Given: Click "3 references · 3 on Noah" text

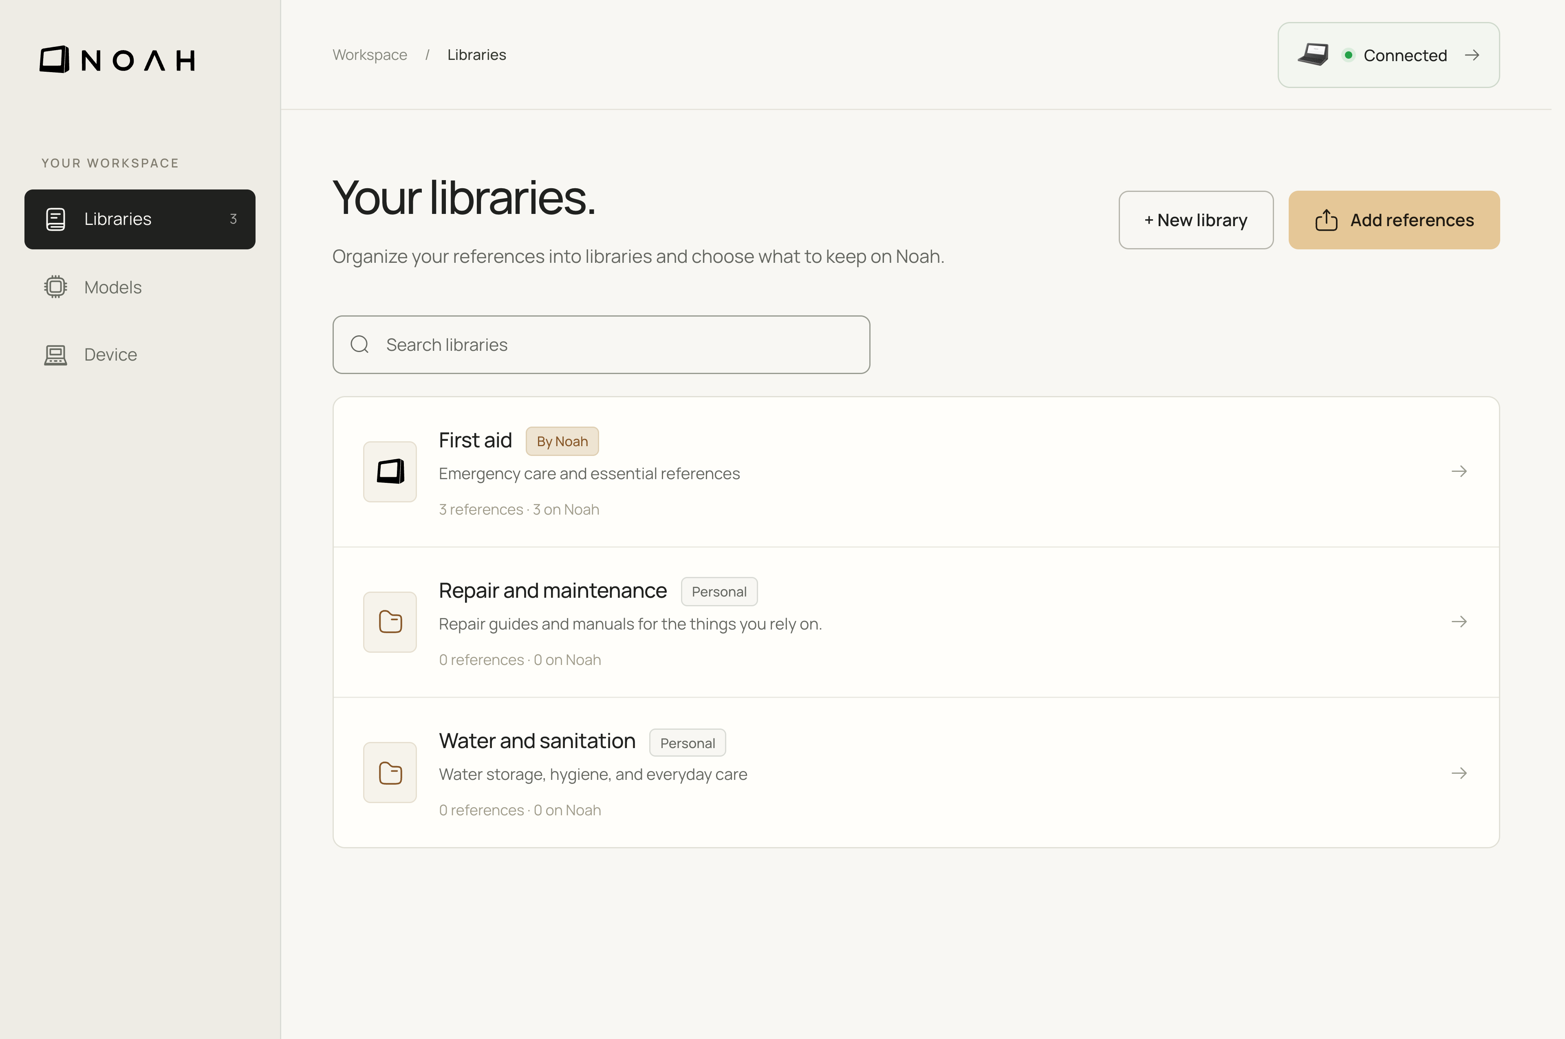Looking at the screenshot, I should pyautogui.click(x=519, y=510).
